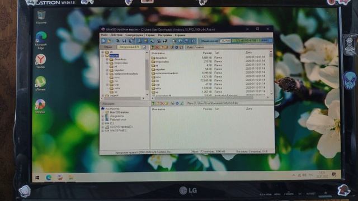The image size is (358, 201).
Task: Open the Настройки menu
Action: (165, 35)
